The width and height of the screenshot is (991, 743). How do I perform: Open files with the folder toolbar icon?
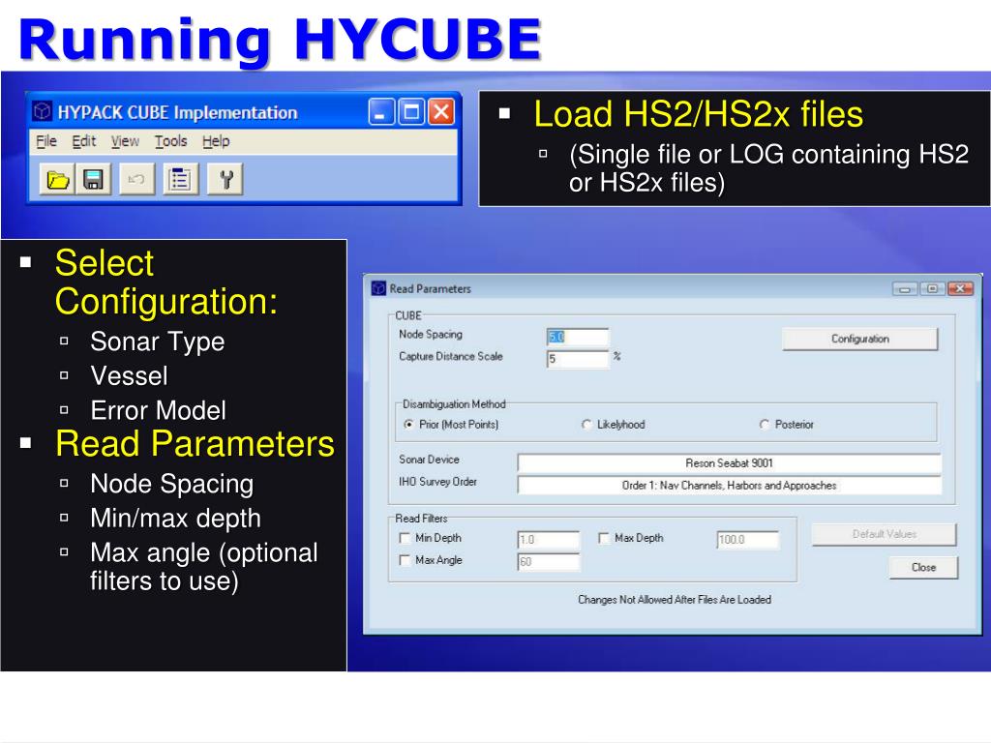click(x=57, y=180)
